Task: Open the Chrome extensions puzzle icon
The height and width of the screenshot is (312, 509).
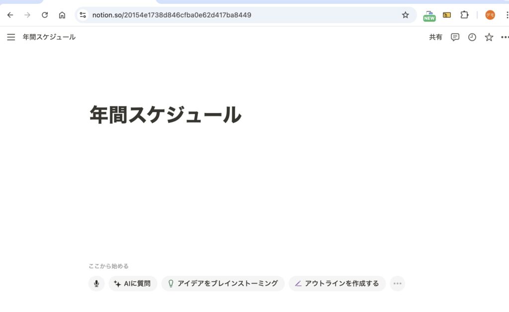Action: tap(464, 15)
